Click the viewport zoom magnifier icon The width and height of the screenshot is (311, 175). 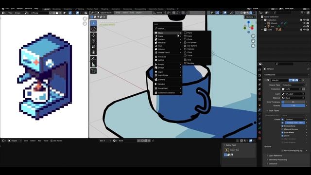(x=253, y=36)
